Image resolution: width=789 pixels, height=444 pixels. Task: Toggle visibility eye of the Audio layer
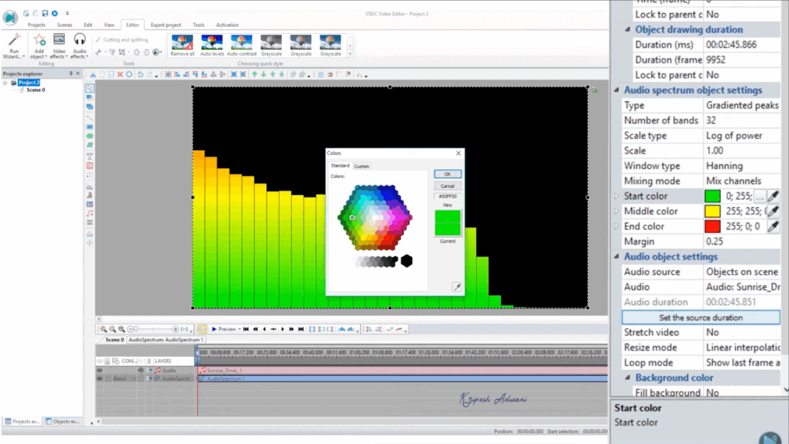pos(99,370)
